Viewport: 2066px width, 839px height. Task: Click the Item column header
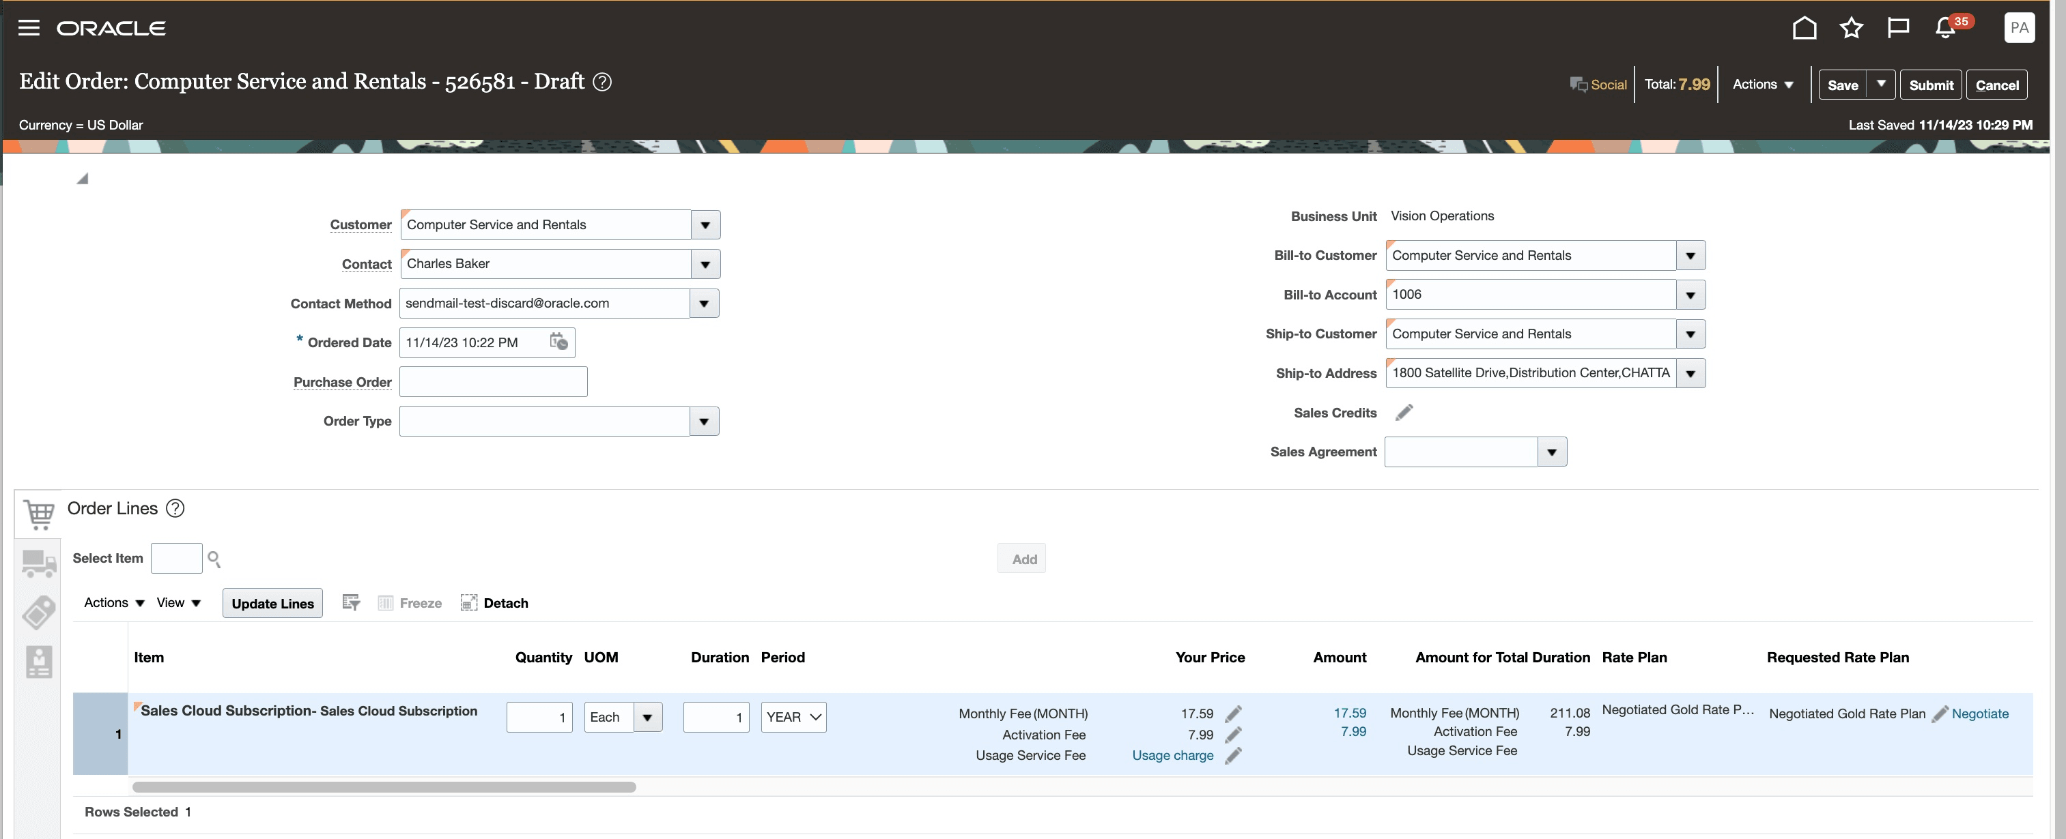tap(148, 657)
